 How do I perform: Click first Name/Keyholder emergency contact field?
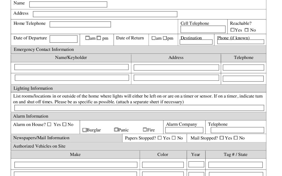71,67
